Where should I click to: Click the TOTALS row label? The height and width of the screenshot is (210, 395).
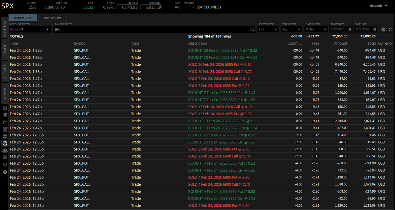(16, 36)
